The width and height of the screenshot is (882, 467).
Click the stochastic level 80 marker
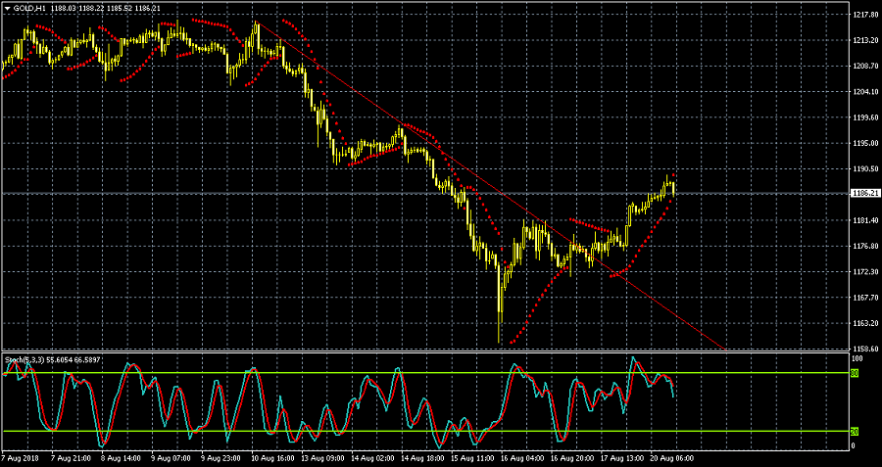click(853, 373)
